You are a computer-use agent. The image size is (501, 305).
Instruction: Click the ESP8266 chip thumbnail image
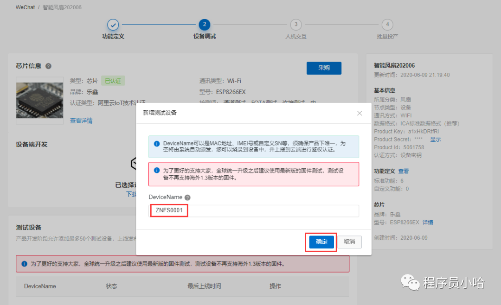tap(39, 100)
